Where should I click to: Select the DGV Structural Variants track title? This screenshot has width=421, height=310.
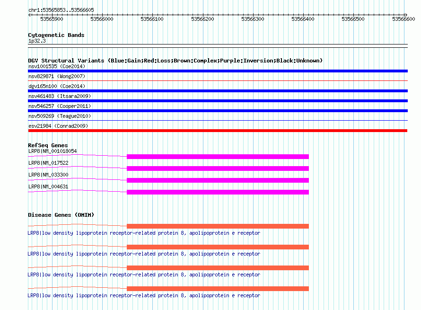[x=175, y=61]
